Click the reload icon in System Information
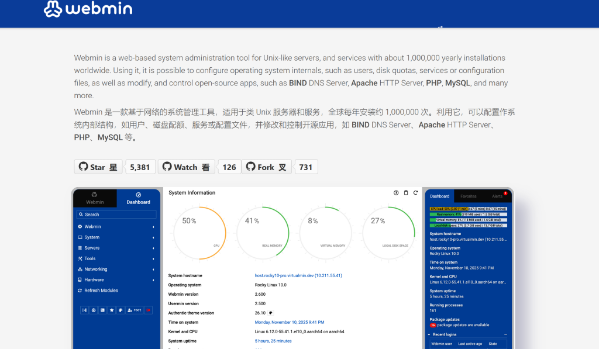 coord(415,193)
